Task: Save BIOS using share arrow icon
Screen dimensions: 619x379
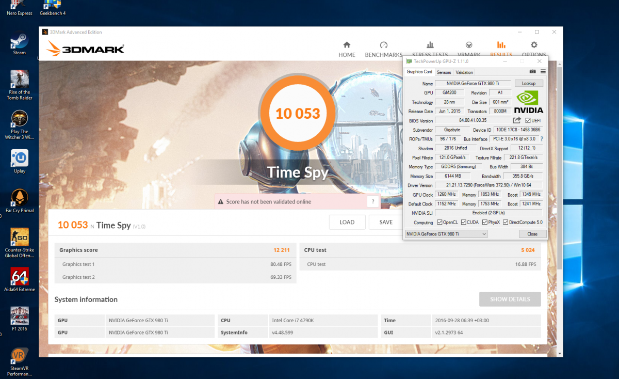Action: (x=517, y=120)
